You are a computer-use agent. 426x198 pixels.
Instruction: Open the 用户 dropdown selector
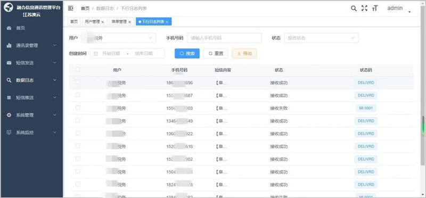pos(118,38)
